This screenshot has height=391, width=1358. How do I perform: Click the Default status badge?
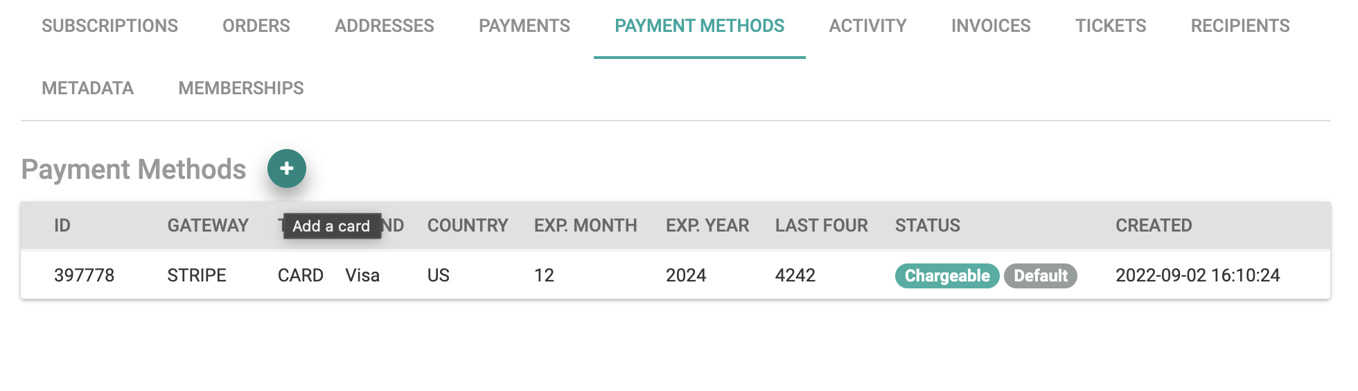coord(1041,276)
